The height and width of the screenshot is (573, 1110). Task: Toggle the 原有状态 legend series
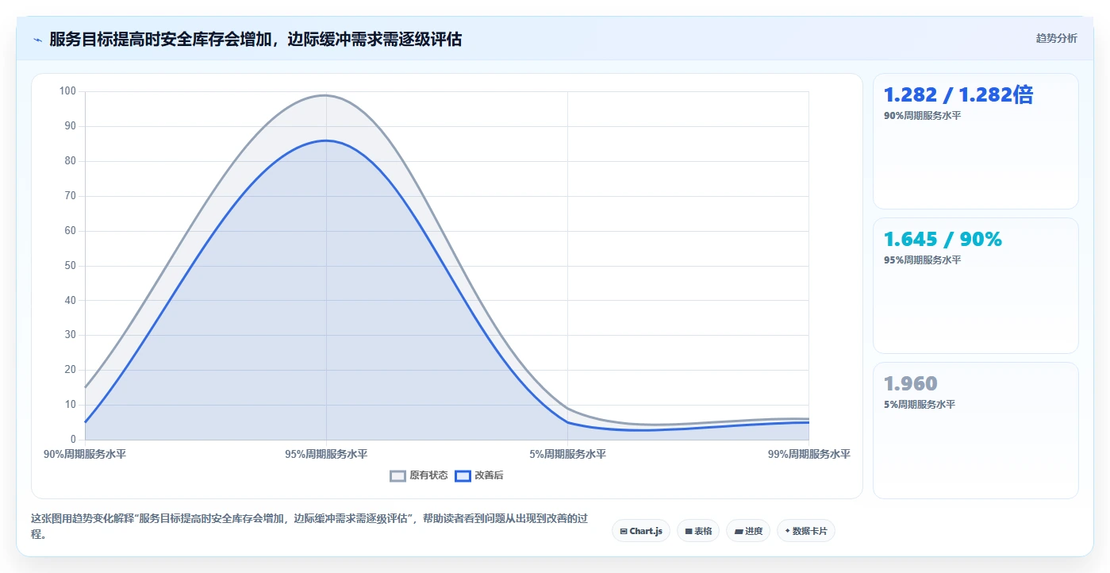click(x=419, y=475)
